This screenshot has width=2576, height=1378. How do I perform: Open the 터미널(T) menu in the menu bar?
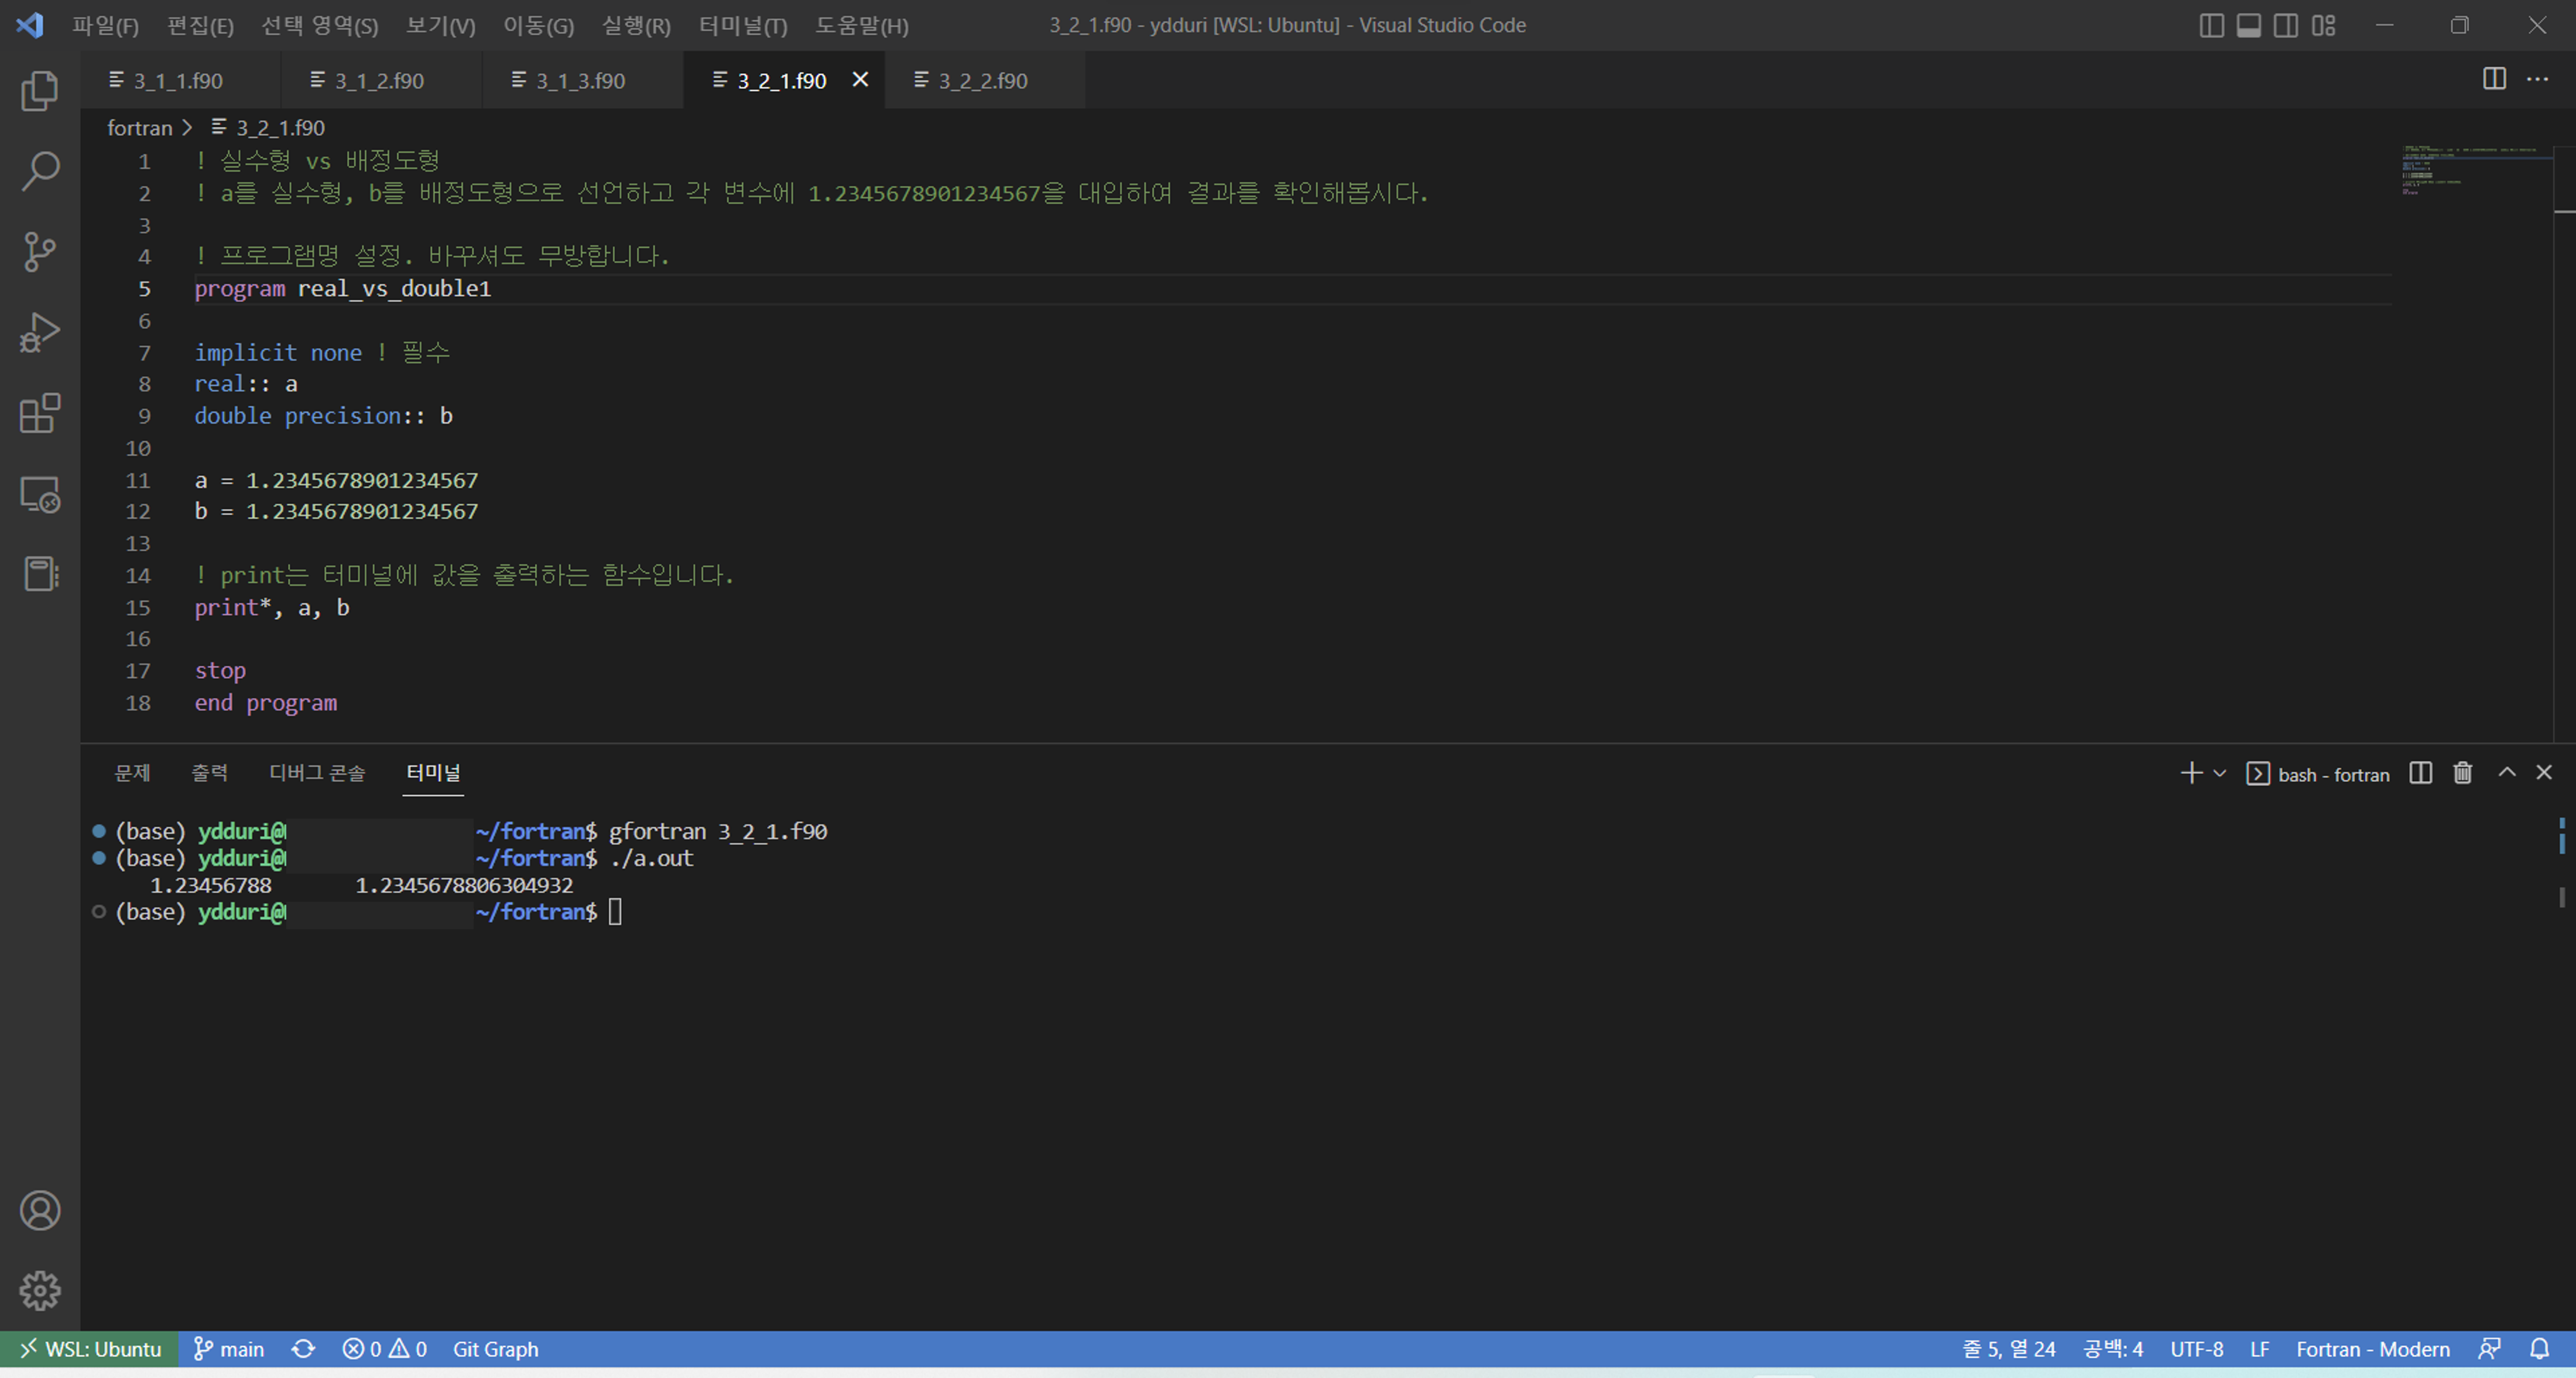coord(742,26)
